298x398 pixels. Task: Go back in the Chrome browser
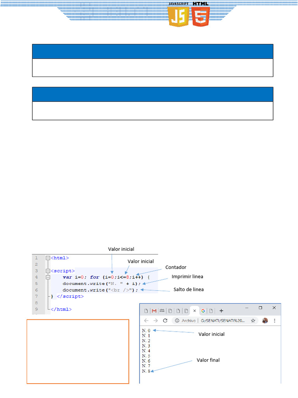pyautogui.click(x=146, y=321)
